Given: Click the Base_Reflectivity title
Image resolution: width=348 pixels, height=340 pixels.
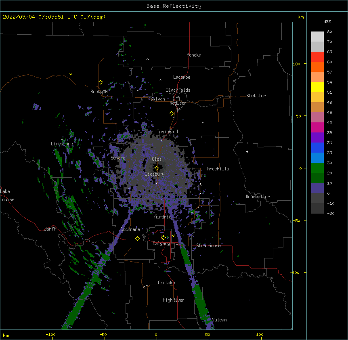Looking at the screenshot, I should pos(174,6).
